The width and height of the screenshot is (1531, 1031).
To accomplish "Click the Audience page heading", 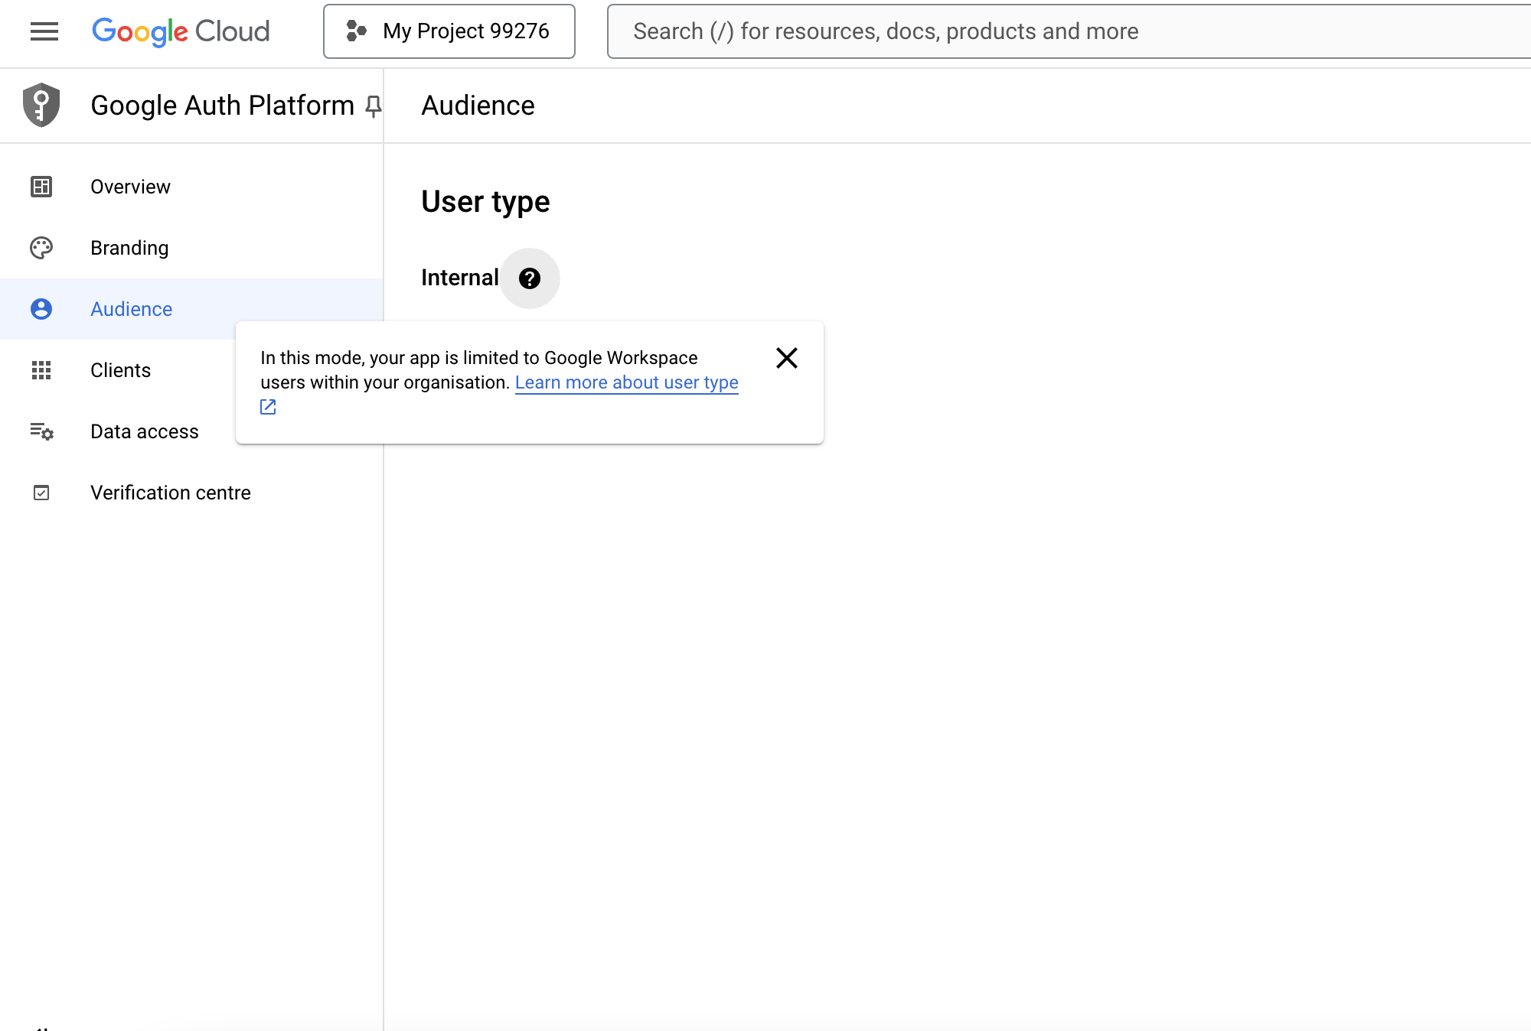I will click(x=478, y=106).
